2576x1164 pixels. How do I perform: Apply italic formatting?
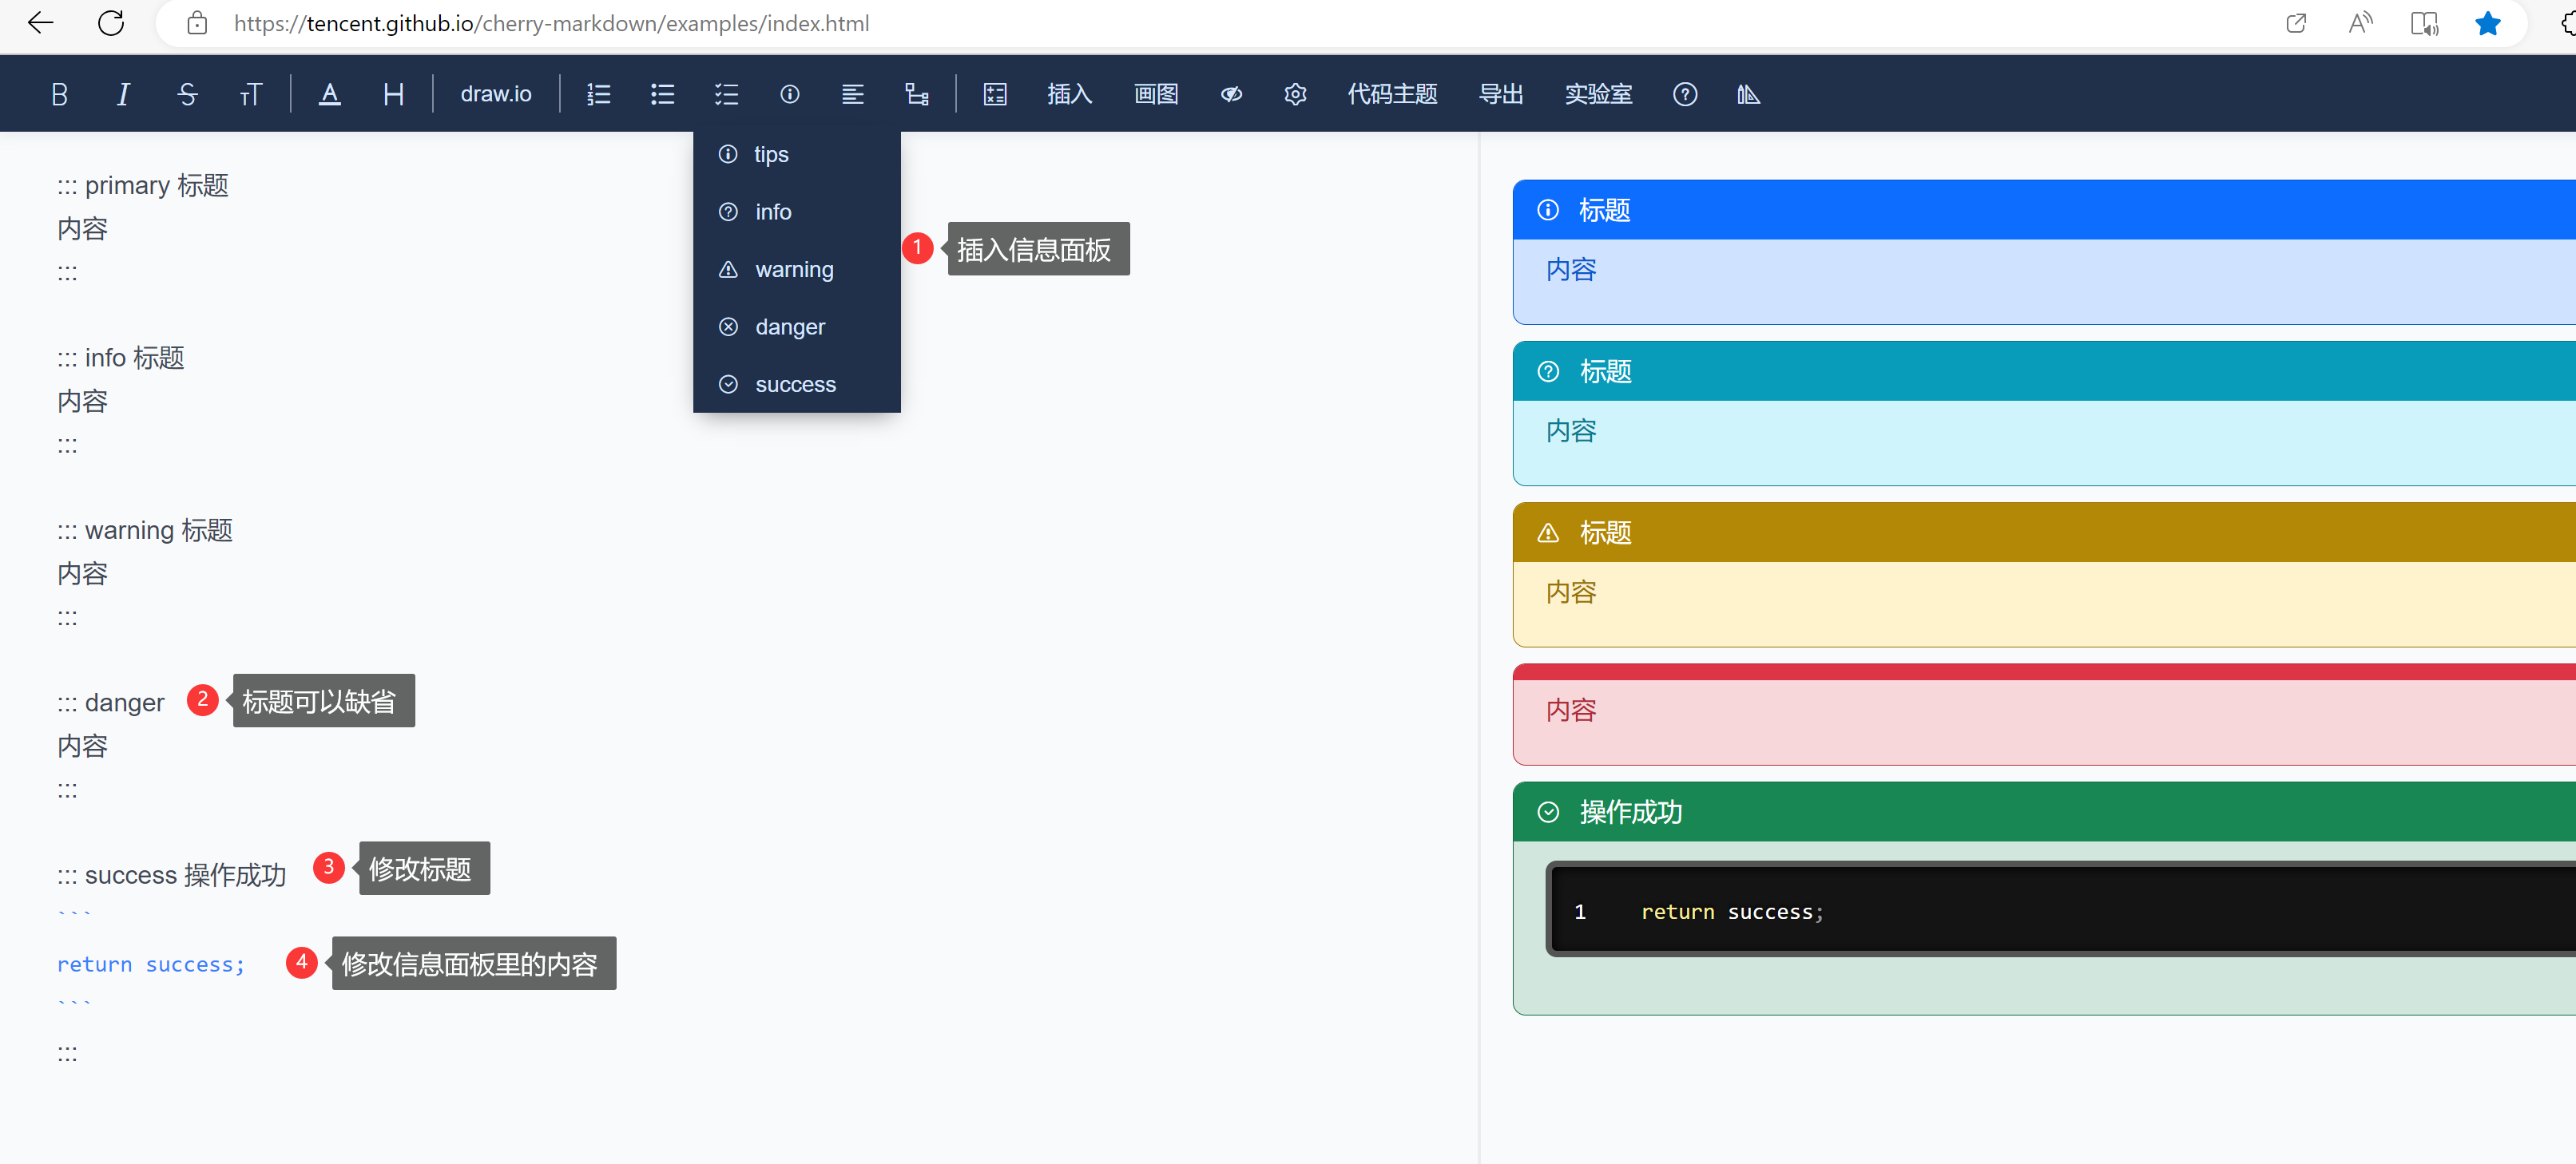[x=122, y=93]
